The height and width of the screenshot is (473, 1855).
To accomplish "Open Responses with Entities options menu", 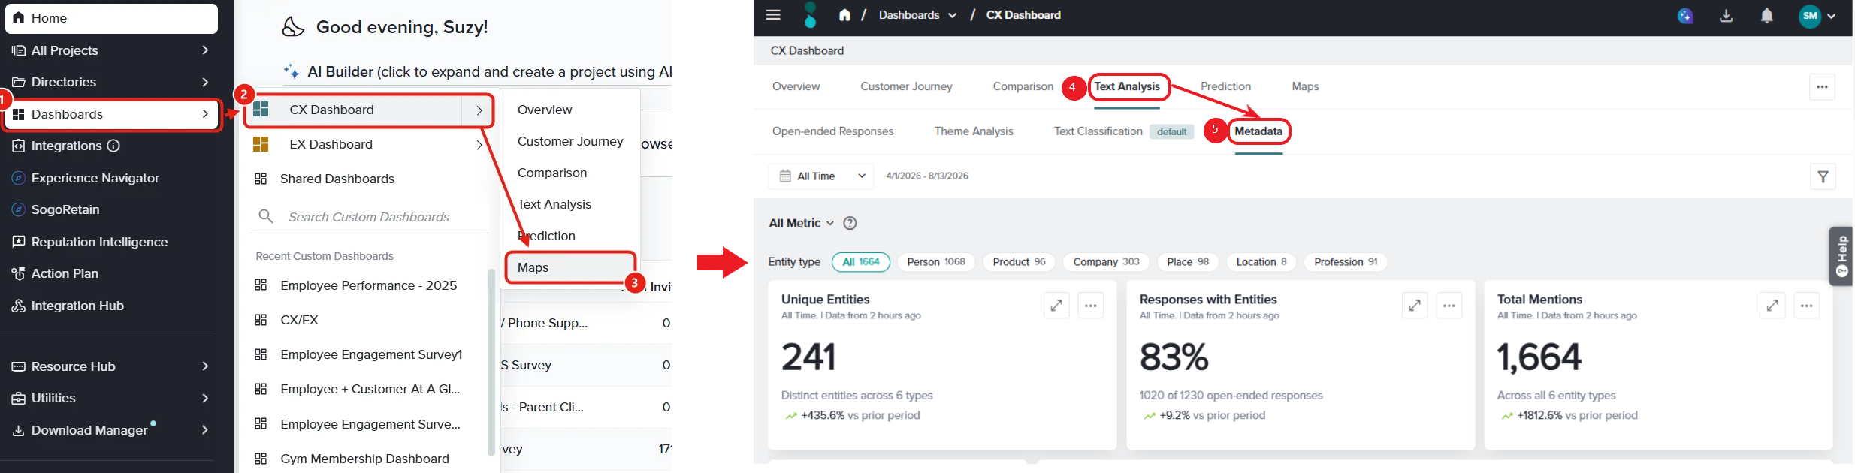I will pos(1449,306).
